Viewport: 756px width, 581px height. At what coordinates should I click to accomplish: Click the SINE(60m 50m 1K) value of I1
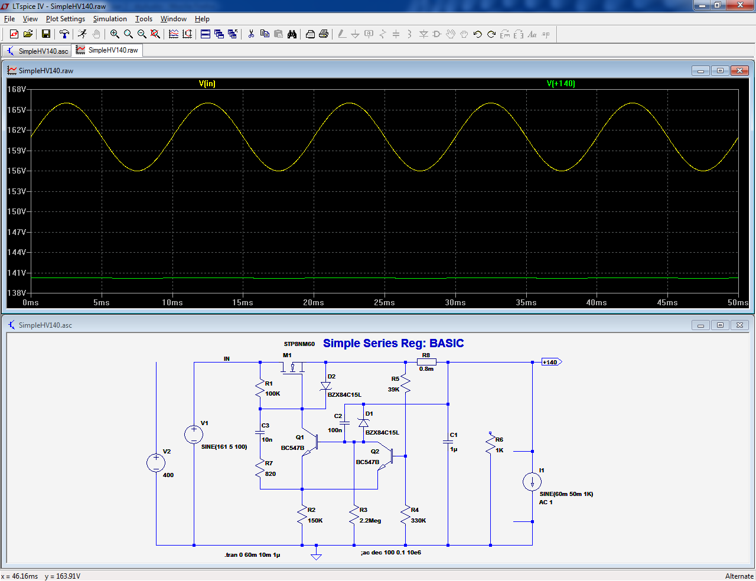(x=566, y=494)
